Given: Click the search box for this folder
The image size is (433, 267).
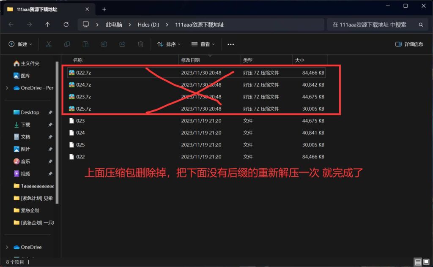Looking at the screenshot, I should pyautogui.click(x=377, y=25).
